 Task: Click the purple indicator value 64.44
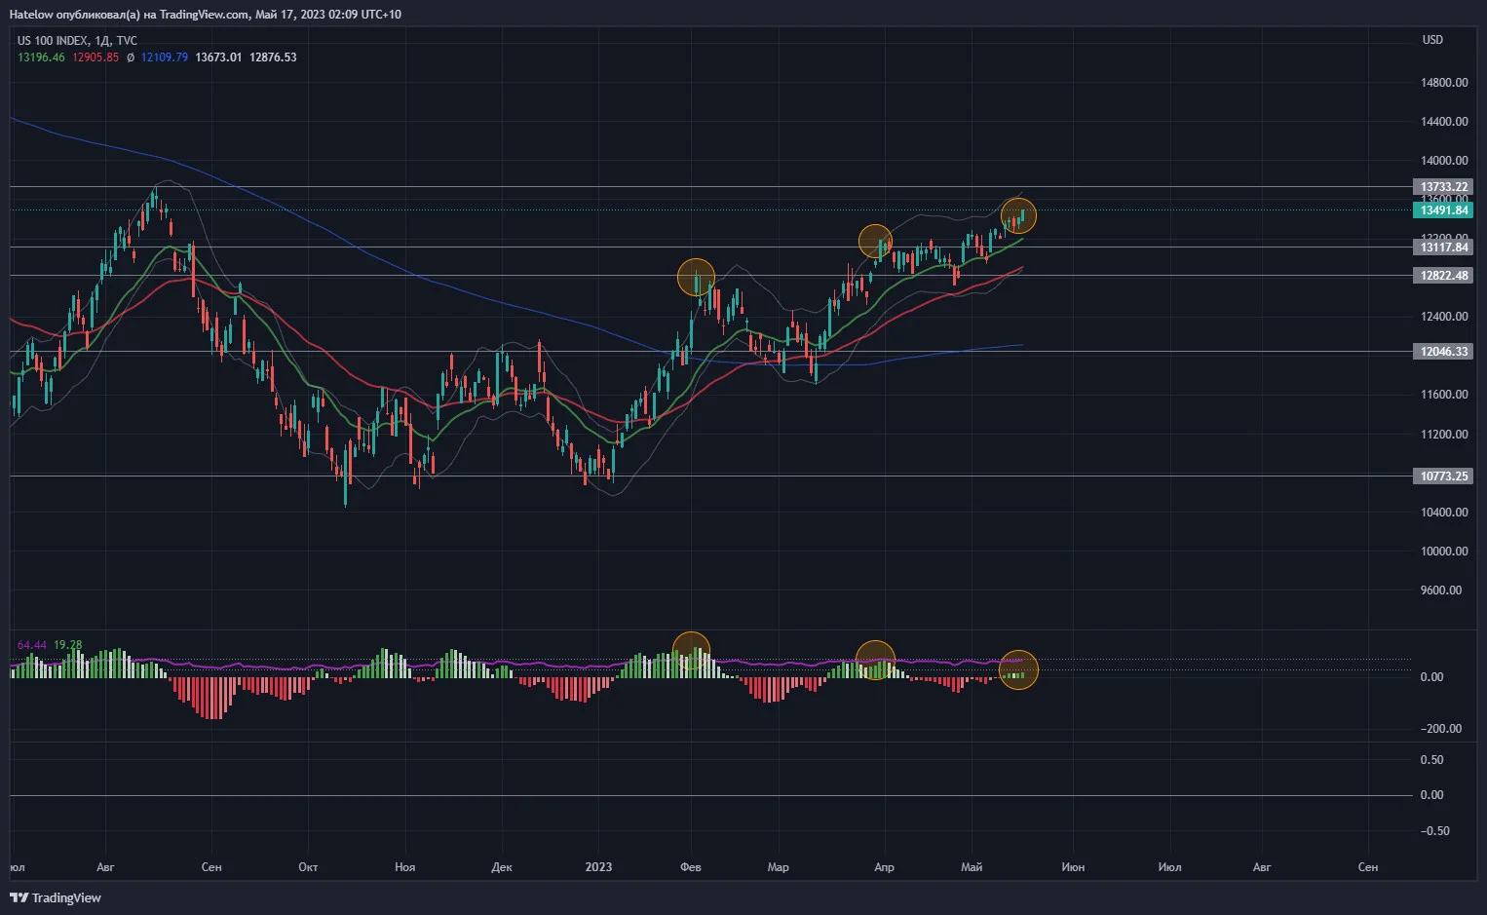31,645
